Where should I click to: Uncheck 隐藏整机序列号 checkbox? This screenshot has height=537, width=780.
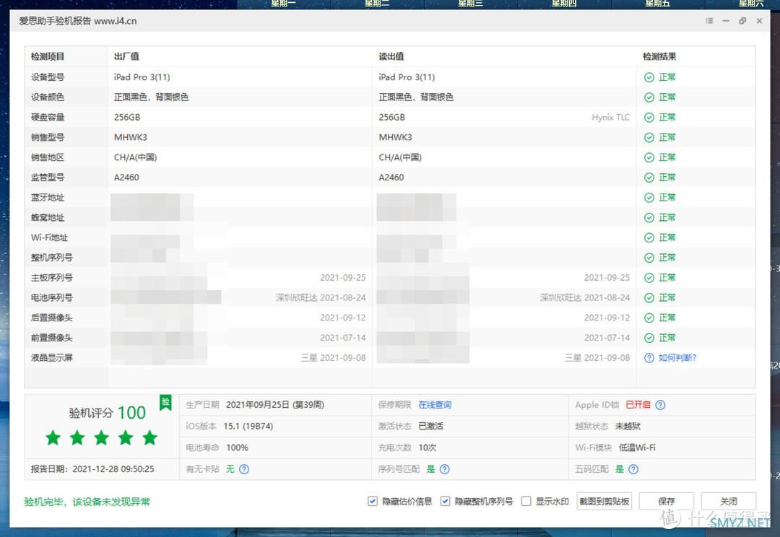pyautogui.click(x=445, y=501)
